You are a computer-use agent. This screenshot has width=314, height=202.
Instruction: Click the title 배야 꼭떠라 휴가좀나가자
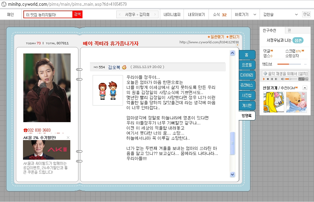click(111, 44)
